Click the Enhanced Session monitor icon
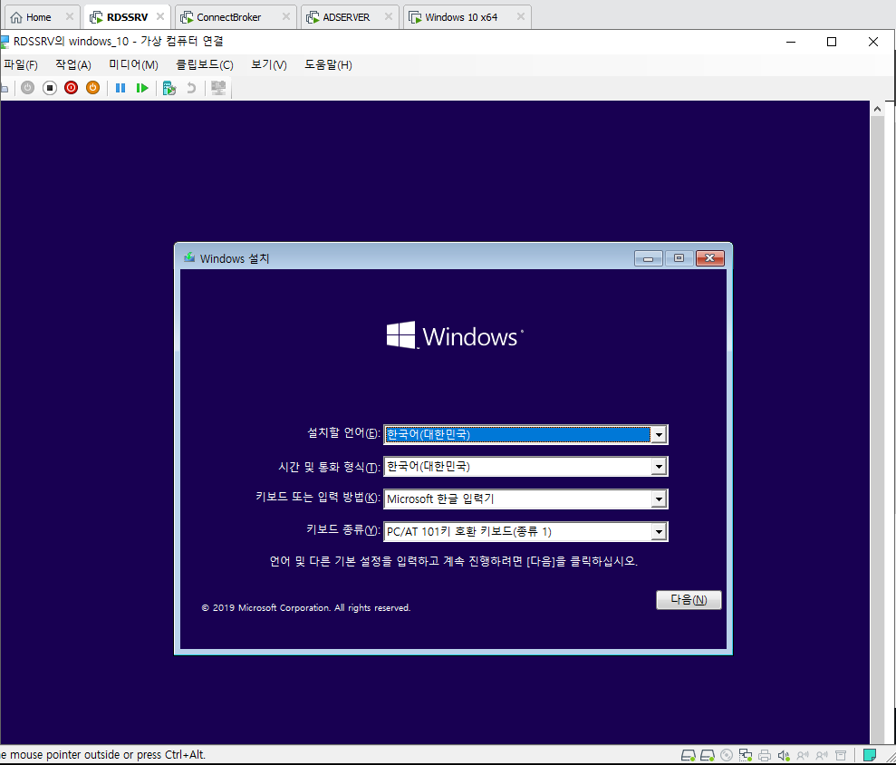This screenshot has height=765, width=896. pyautogui.click(x=218, y=88)
